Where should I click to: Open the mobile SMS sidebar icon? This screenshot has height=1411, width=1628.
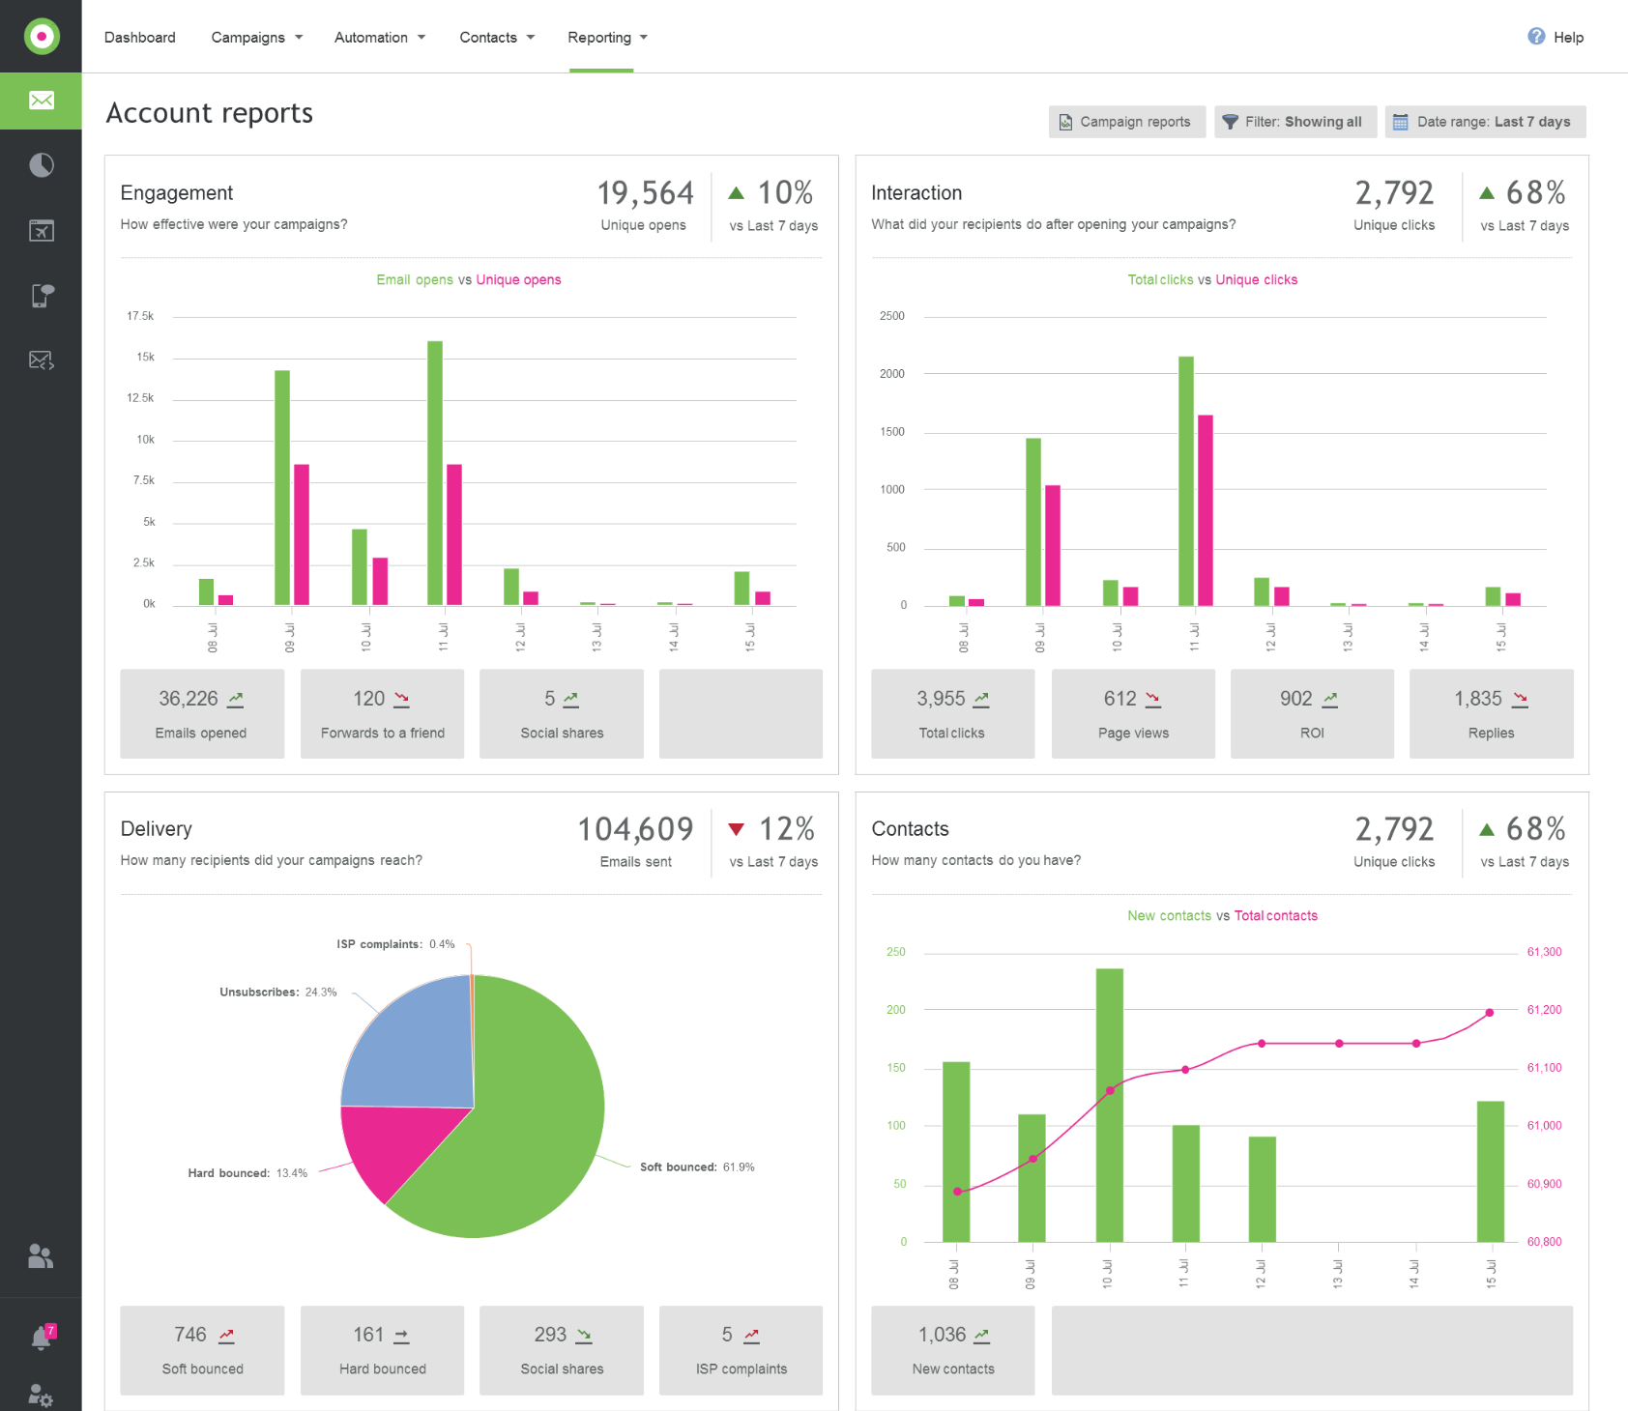(x=42, y=295)
